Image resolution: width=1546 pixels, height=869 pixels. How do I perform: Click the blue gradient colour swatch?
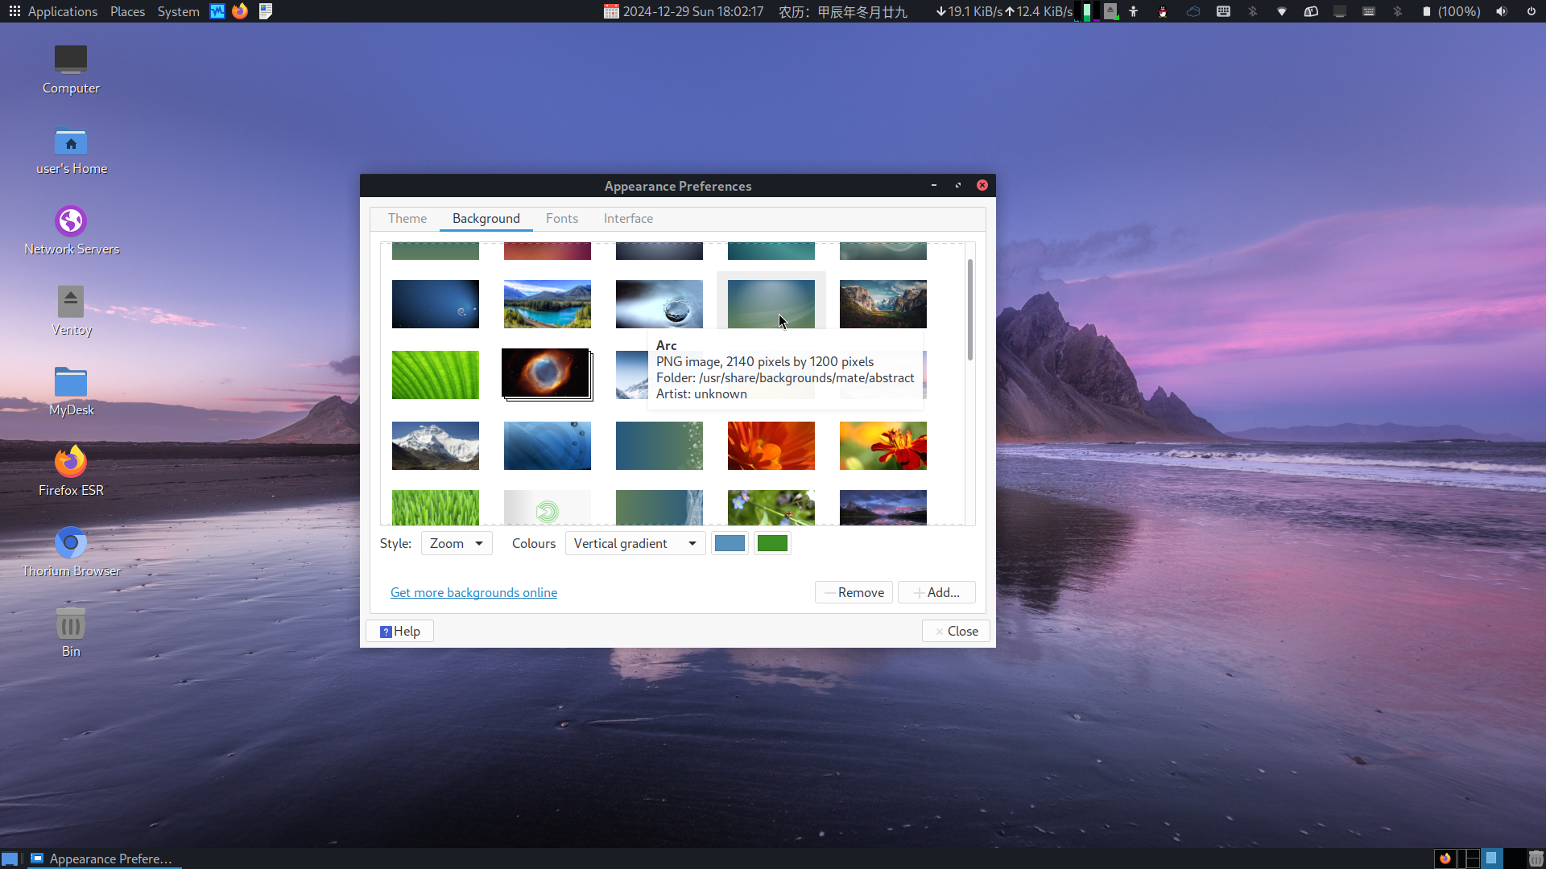click(729, 543)
